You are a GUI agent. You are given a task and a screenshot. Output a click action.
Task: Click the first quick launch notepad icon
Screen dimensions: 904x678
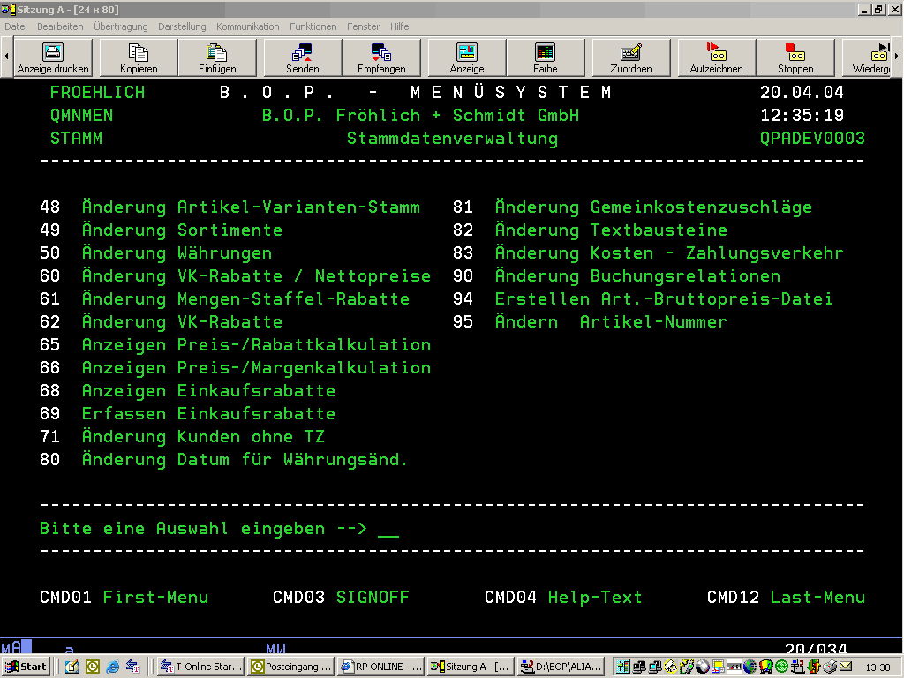(72, 667)
